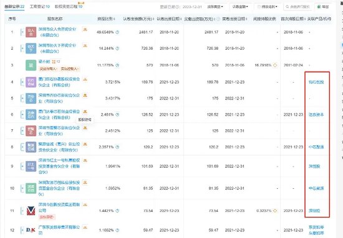Screen dimensions: 343x238
Task: Open equity structure icon in row 12
Action: (85, 227)
